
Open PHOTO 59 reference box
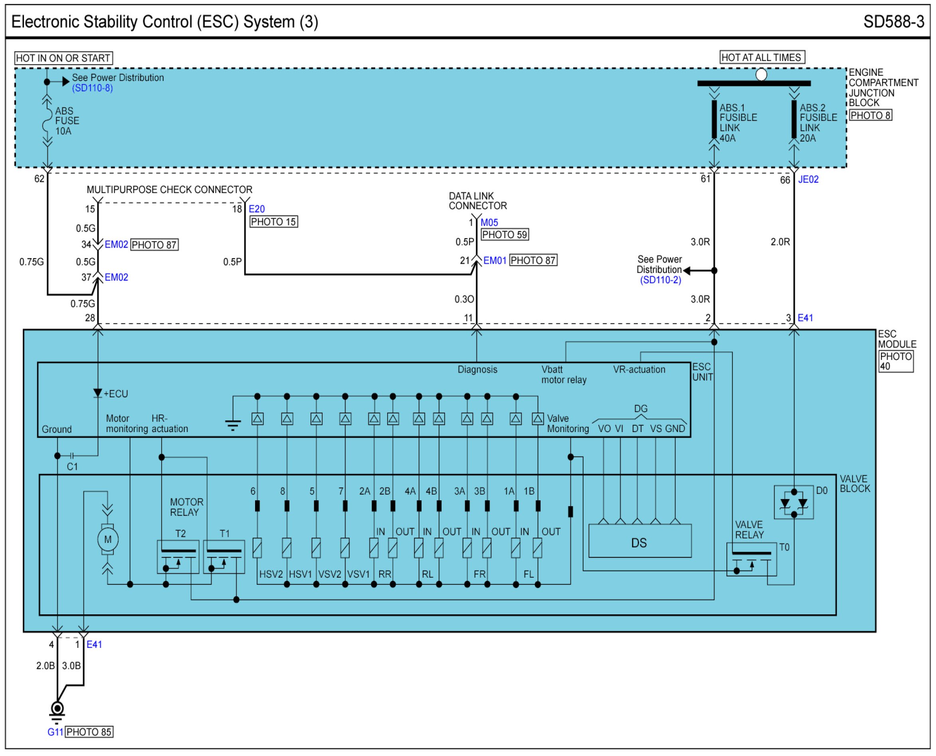(505, 235)
